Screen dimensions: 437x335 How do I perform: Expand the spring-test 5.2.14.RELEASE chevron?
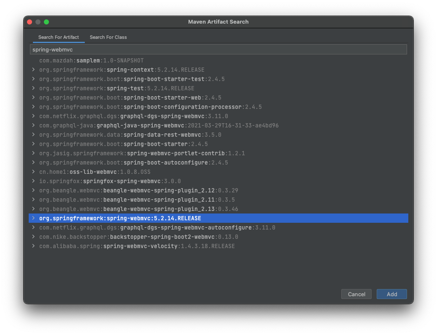pyautogui.click(x=33, y=88)
